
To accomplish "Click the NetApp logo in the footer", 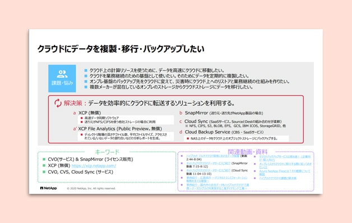I will tap(49, 188).
